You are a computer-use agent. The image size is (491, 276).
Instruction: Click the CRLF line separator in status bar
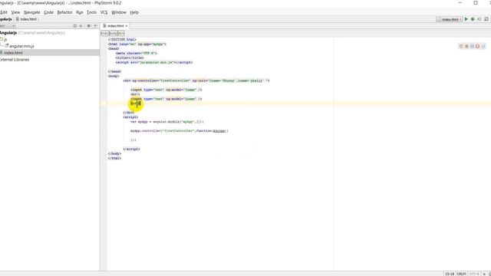[x=462, y=274]
